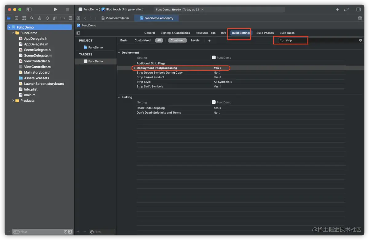Viewport: 369px width, 240px height.
Task: Collapse the FuncDemo project root
Action: pyautogui.click(x=9, y=27)
